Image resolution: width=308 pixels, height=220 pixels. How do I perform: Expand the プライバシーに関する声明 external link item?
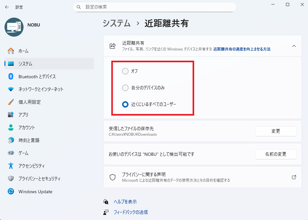tap(294, 177)
